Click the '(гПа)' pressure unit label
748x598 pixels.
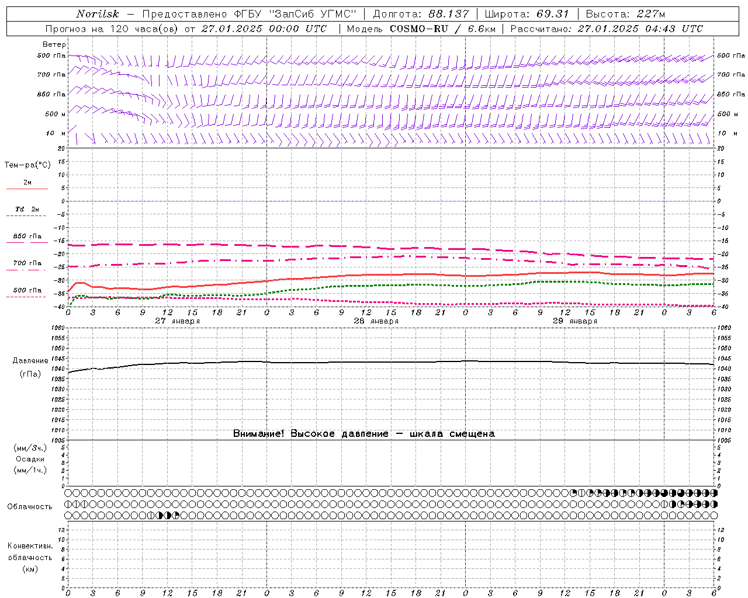click(30, 374)
